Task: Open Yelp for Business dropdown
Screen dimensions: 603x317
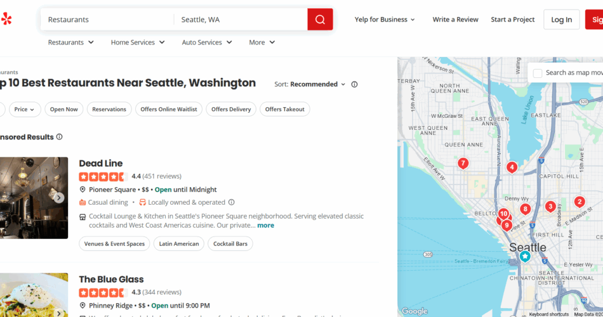Action: (x=385, y=19)
